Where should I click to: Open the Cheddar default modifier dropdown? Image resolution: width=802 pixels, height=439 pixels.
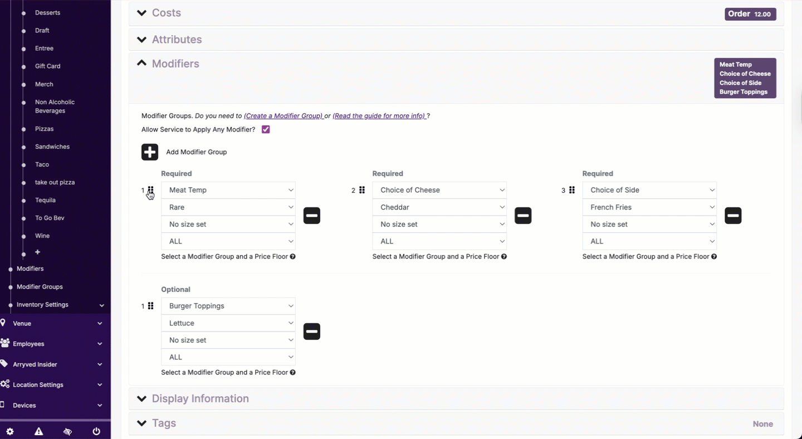point(439,207)
